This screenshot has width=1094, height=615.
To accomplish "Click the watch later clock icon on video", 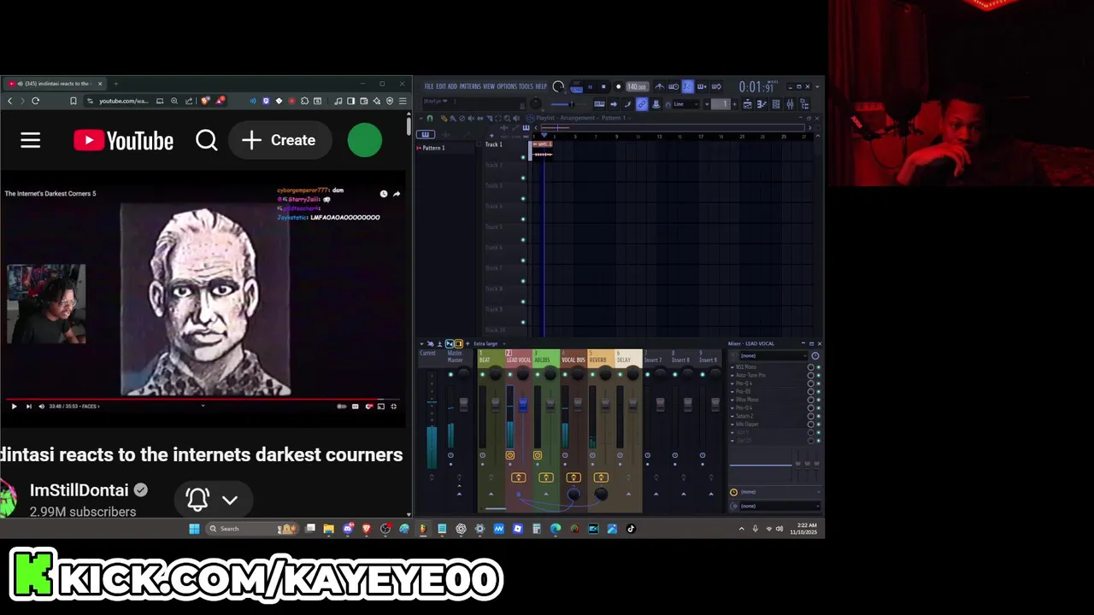I will pos(384,194).
